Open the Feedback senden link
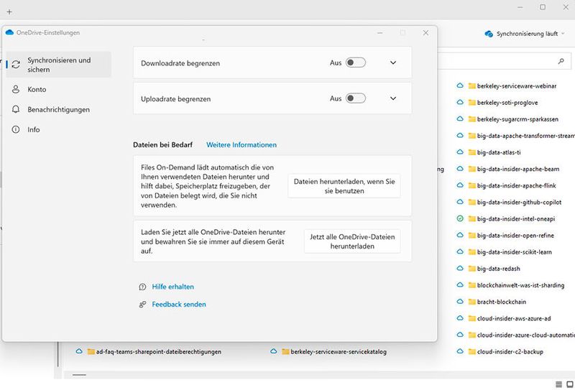 click(179, 305)
